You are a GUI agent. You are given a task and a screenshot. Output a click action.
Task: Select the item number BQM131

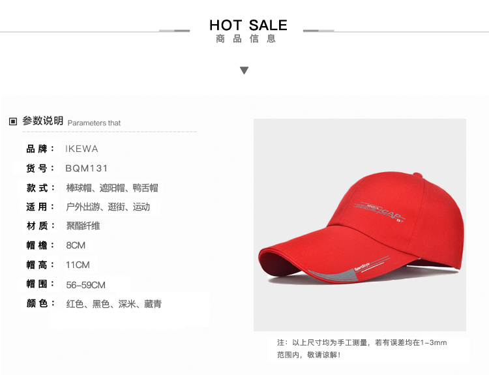click(86, 168)
